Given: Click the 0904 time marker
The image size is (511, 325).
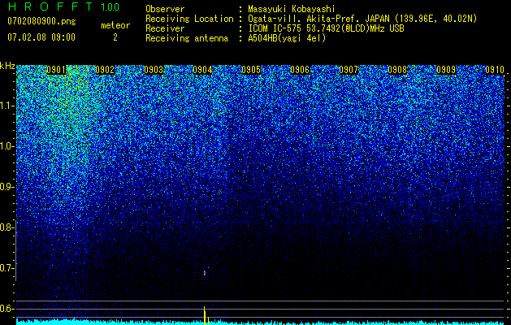Looking at the screenshot, I should coord(202,70).
